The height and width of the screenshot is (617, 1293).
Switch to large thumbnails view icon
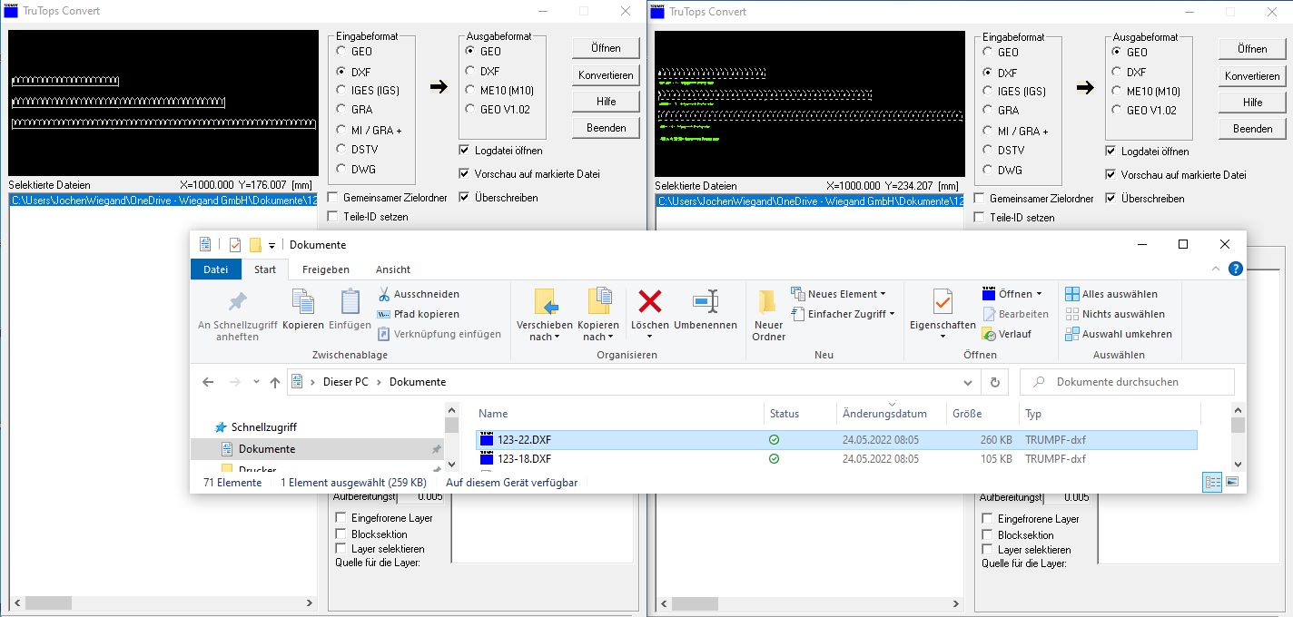(x=1232, y=483)
